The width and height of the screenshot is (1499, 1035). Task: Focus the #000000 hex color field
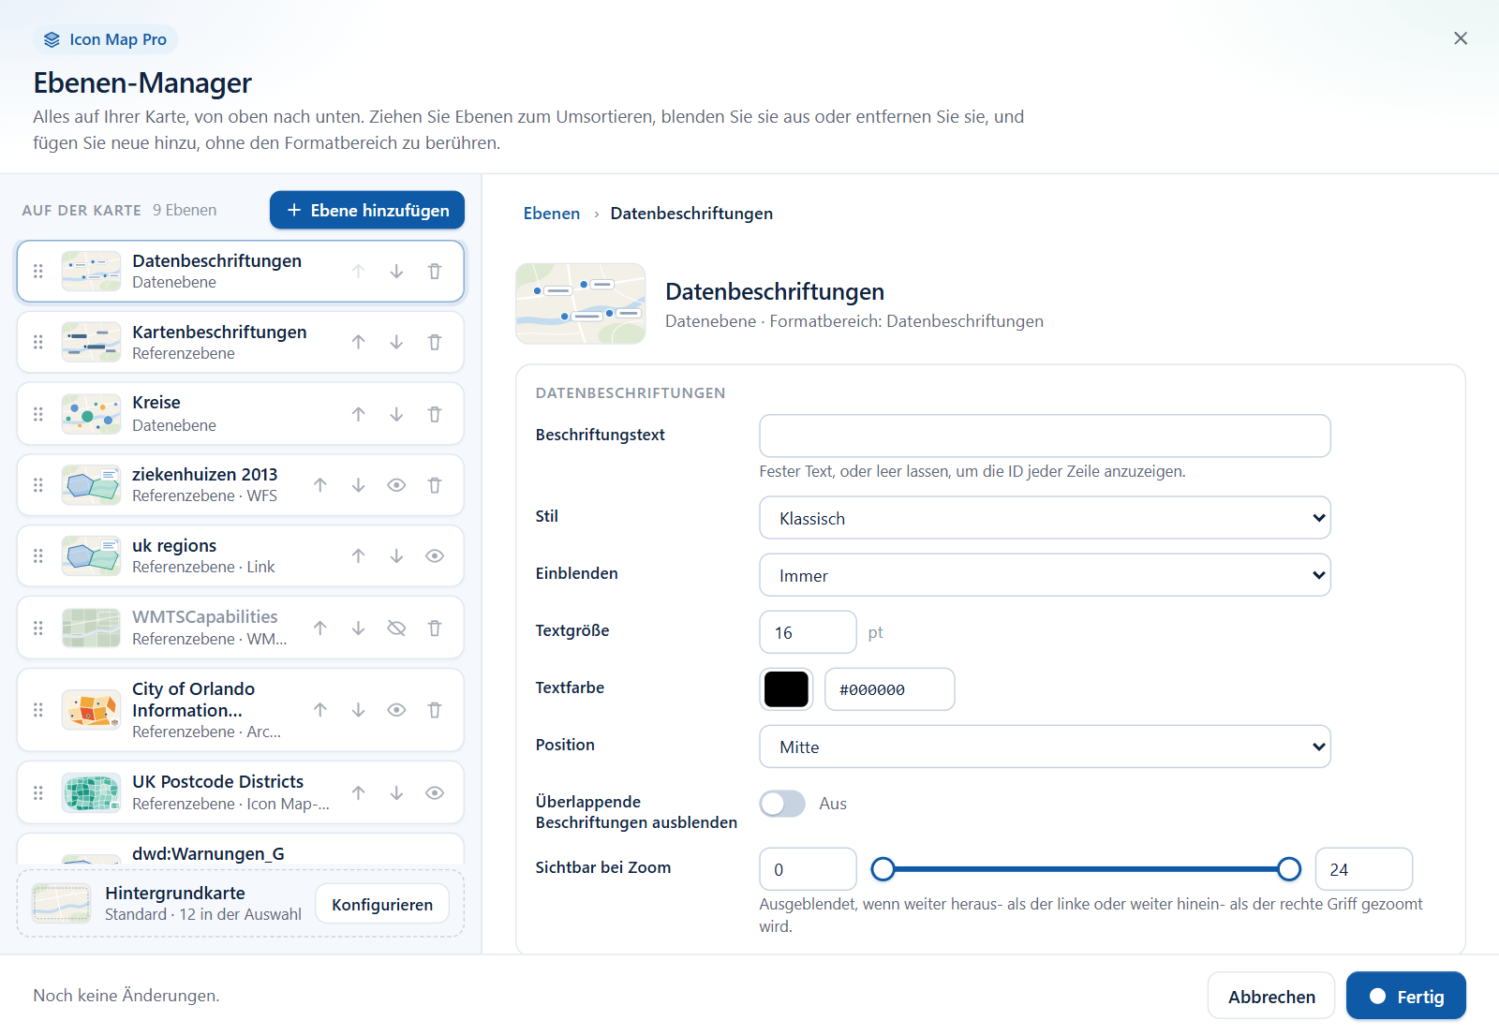[890, 689]
